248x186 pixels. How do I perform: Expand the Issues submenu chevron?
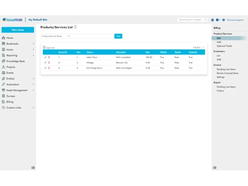click(x=33, y=50)
